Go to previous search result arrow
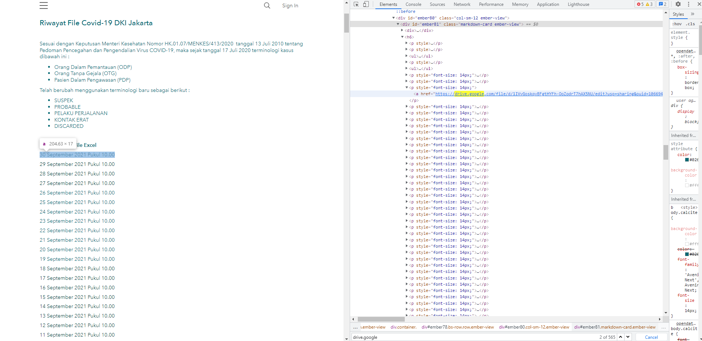702x341 pixels. coord(621,337)
